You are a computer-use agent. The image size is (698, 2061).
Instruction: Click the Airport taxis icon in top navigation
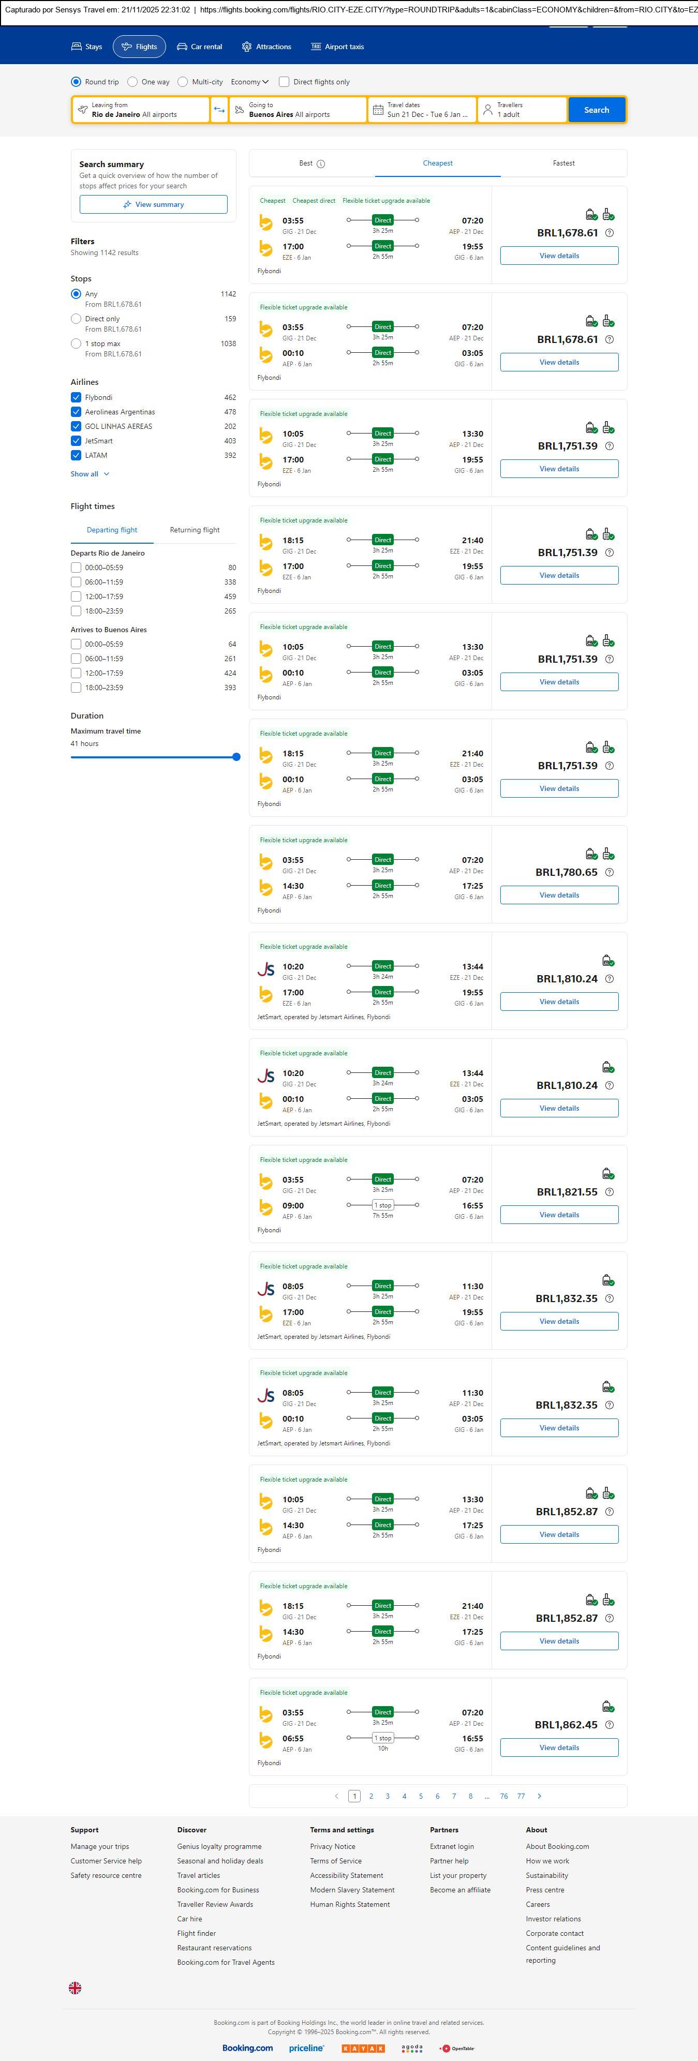(x=316, y=47)
